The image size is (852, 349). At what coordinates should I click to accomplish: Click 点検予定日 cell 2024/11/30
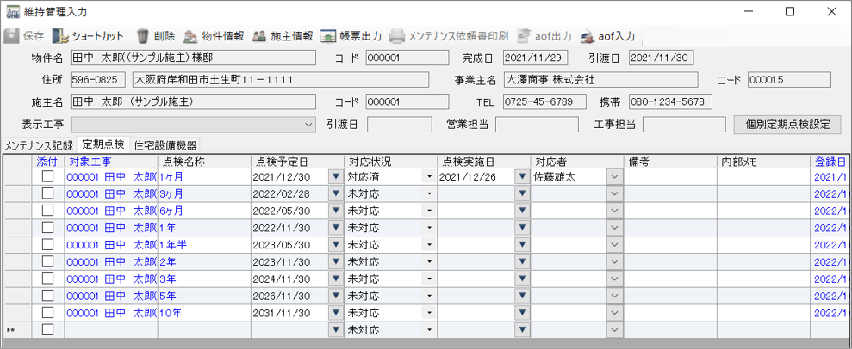click(x=289, y=279)
